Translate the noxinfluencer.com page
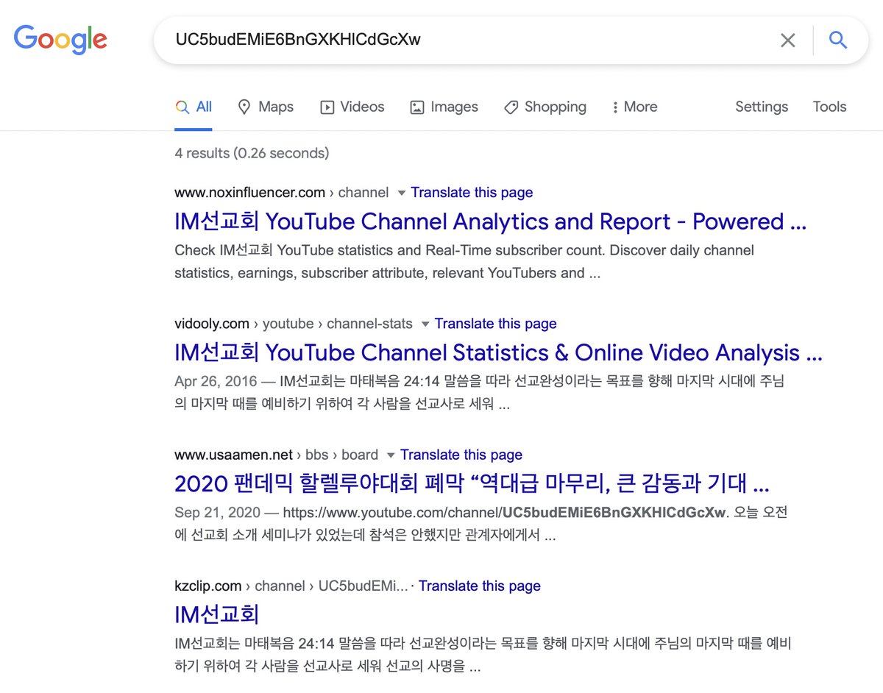 tap(472, 192)
